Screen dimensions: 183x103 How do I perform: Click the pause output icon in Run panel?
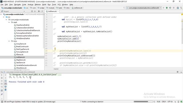2,81
